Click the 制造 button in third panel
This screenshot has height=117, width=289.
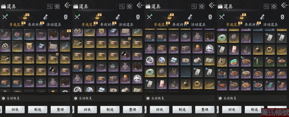tap(182, 110)
